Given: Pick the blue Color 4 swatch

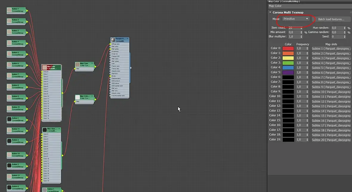Looking at the screenshot, I should (x=288, y=67).
